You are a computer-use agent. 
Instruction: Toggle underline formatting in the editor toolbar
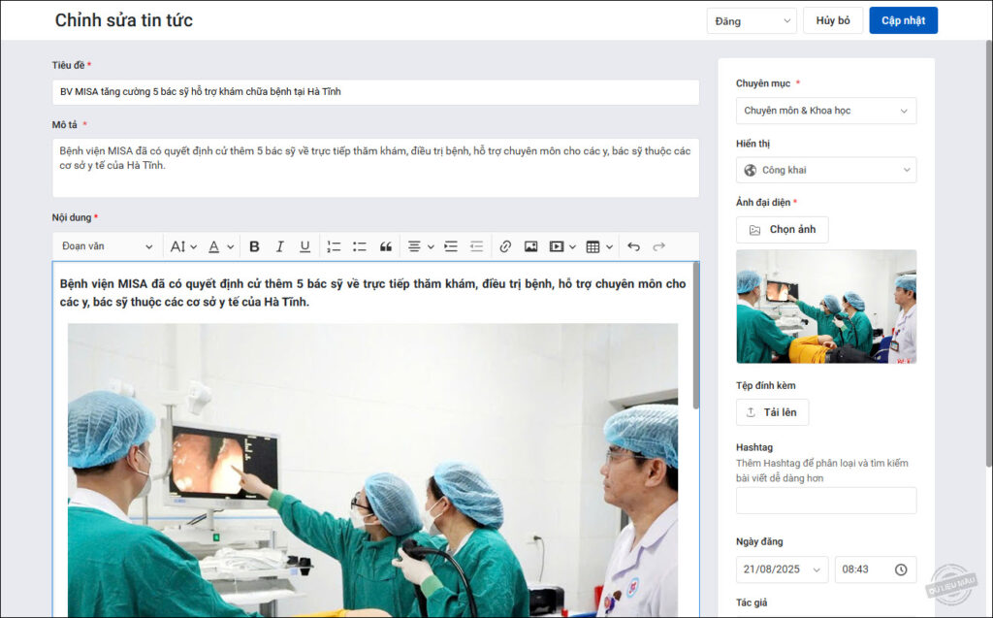[x=304, y=246]
